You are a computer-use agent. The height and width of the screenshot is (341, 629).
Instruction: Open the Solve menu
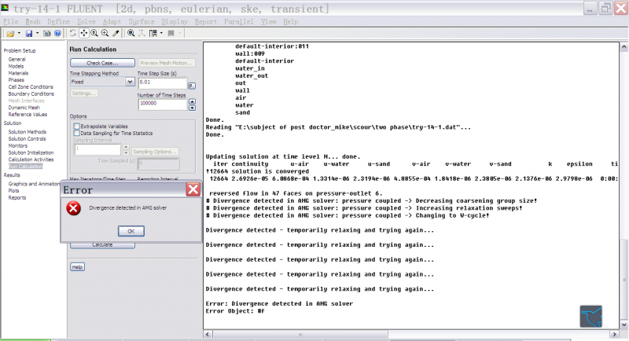(x=86, y=22)
